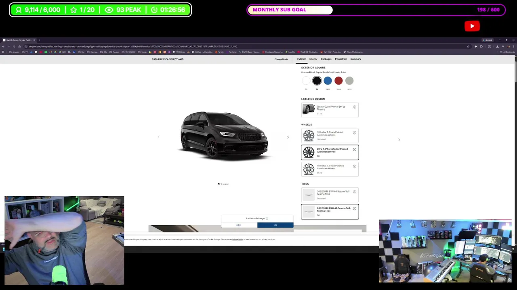Open the browser profile avatar
Image resolution: width=517 pixels, height=290 pixels.
(x=508, y=46)
